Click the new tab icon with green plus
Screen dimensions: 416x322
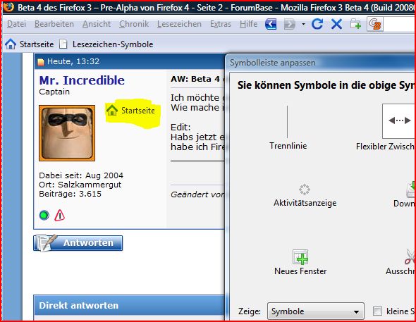tap(355, 24)
